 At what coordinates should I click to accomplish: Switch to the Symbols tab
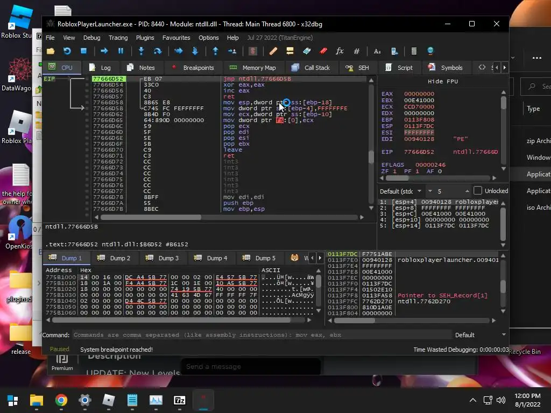[x=445, y=68]
